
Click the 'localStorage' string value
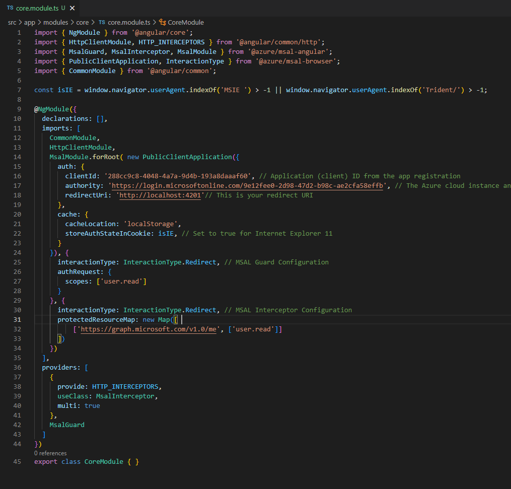click(x=151, y=224)
